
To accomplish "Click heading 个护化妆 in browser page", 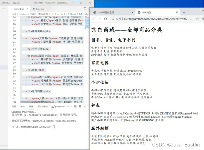I will tap(100, 82).
